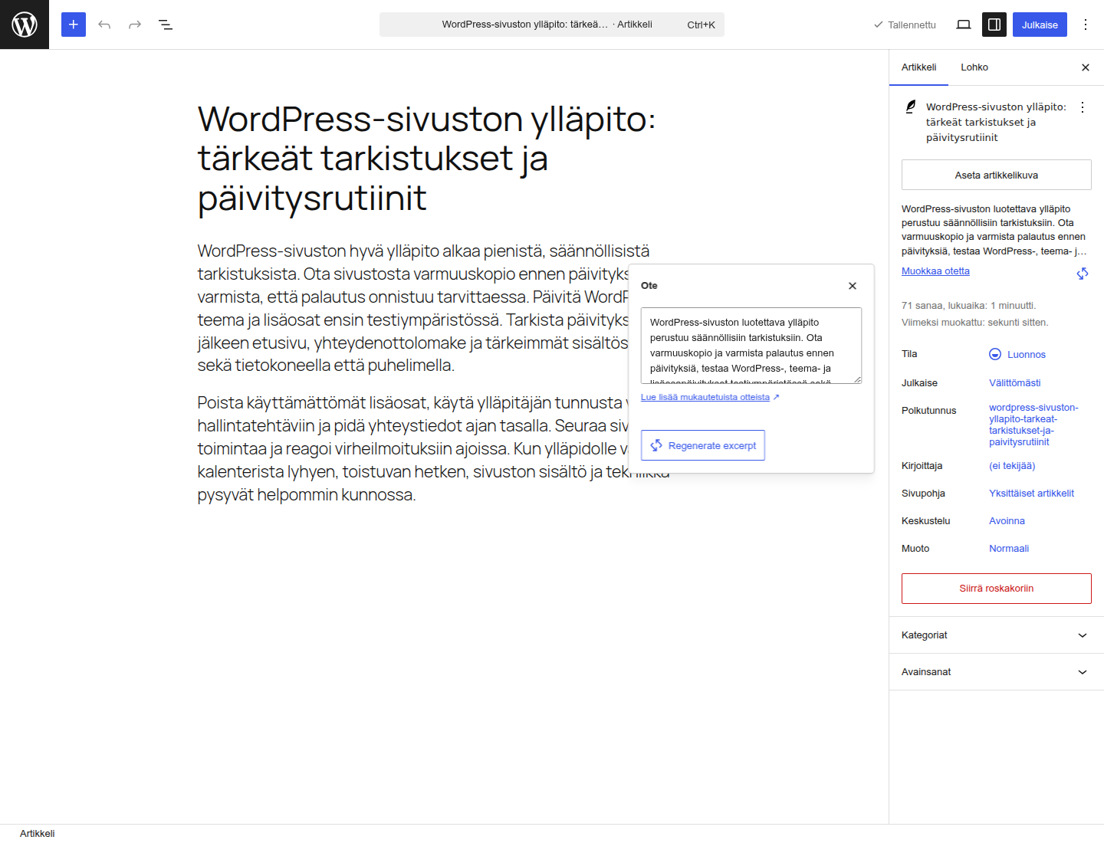The width and height of the screenshot is (1104, 843).
Task: Close the settings sidebar
Action: 1086,67
